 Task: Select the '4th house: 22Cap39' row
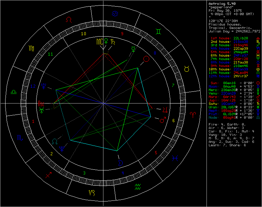(235, 49)
